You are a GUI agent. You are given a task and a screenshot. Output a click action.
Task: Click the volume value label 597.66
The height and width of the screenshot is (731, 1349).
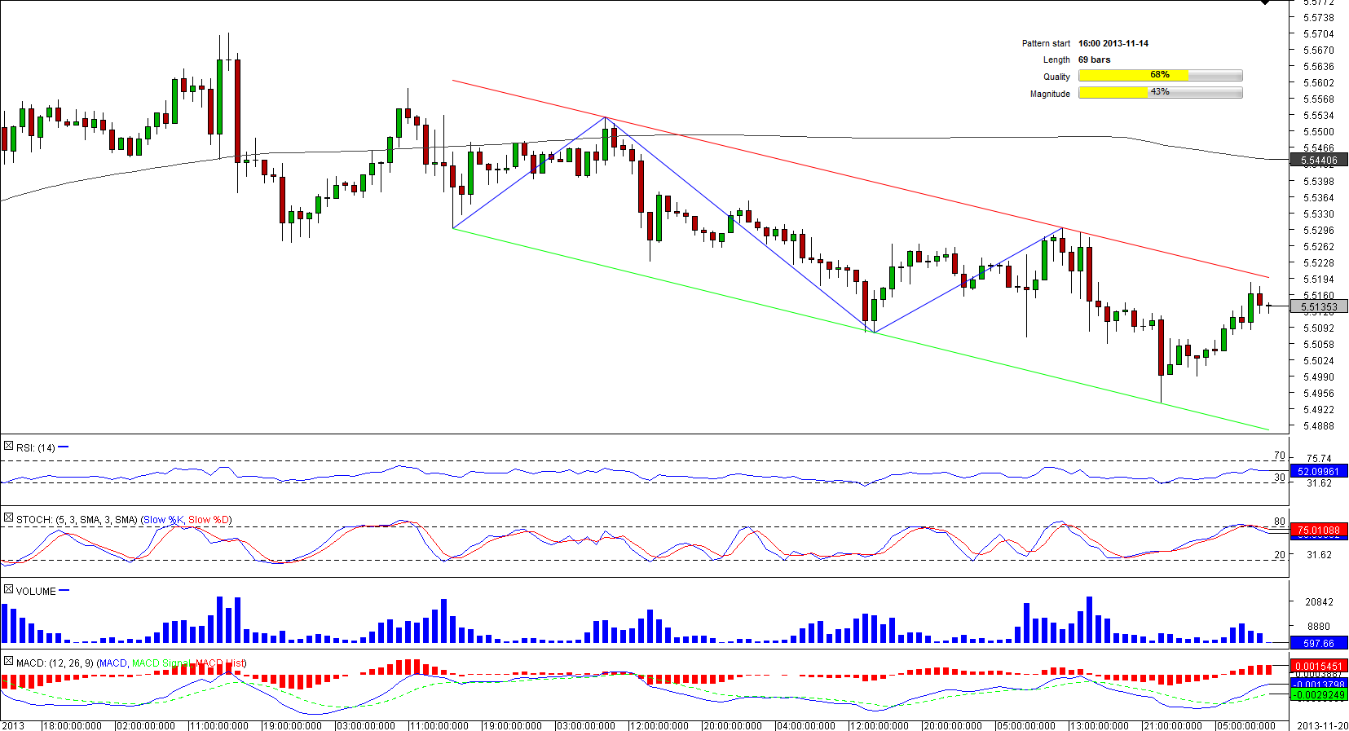[1319, 643]
